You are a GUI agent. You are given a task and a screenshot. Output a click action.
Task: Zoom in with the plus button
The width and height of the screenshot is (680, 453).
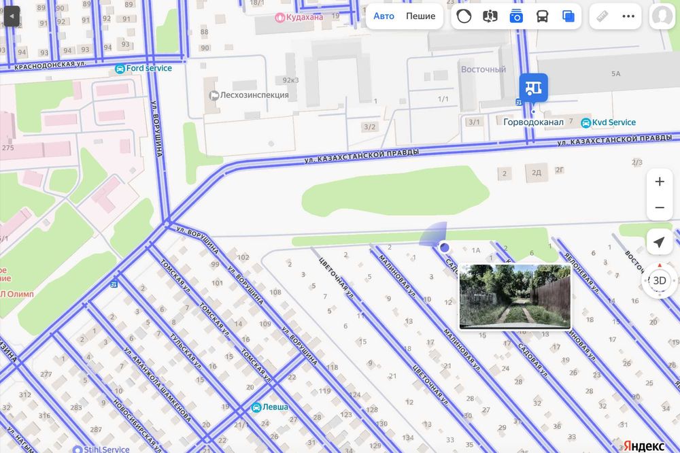point(659,182)
